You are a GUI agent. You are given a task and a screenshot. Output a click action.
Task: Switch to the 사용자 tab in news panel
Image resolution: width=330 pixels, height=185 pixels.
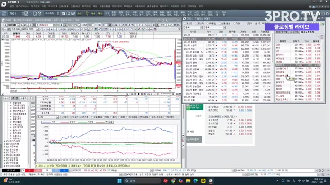[23, 98]
